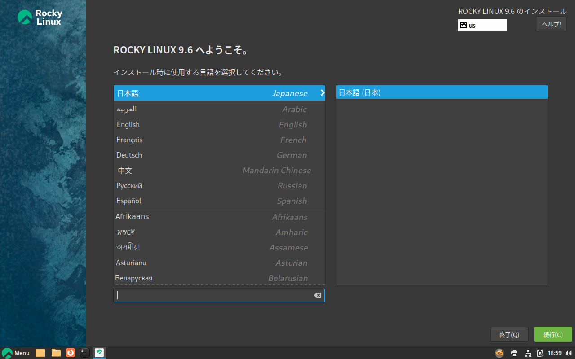Quit the installer with 終了(Q)
Image resolution: width=575 pixels, height=359 pixels.
click(x=509, y=335)
